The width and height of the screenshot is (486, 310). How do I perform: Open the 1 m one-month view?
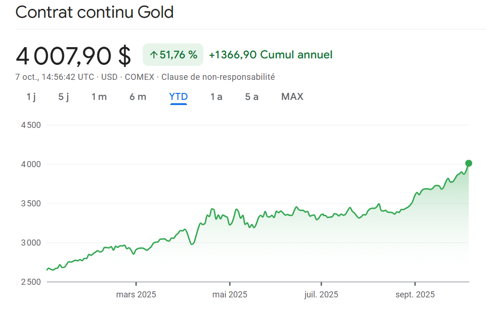pos(99,97)
